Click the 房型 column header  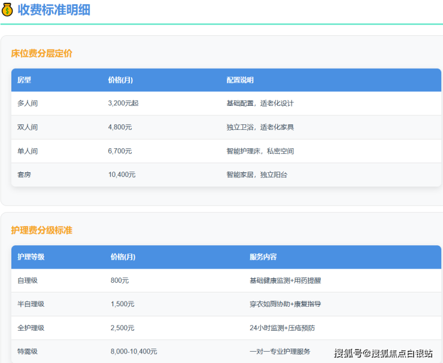[24, 80]
